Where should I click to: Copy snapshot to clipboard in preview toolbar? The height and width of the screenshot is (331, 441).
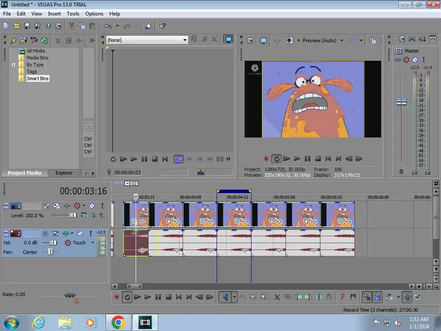tap(373, 41)
